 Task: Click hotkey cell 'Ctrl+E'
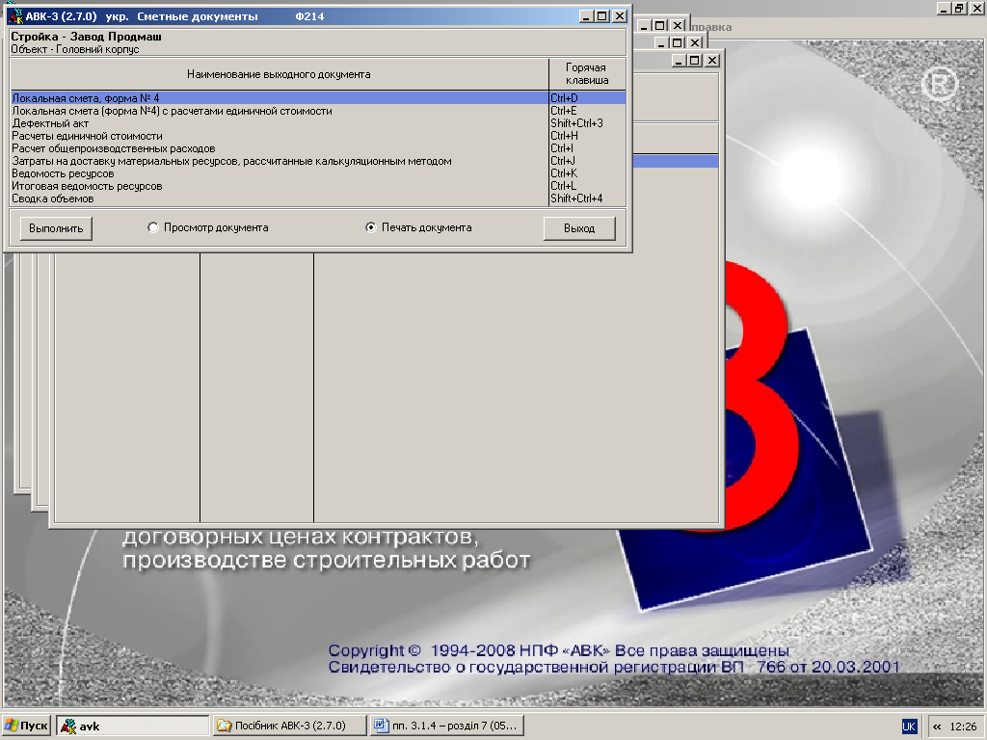[x=587, y=111]
